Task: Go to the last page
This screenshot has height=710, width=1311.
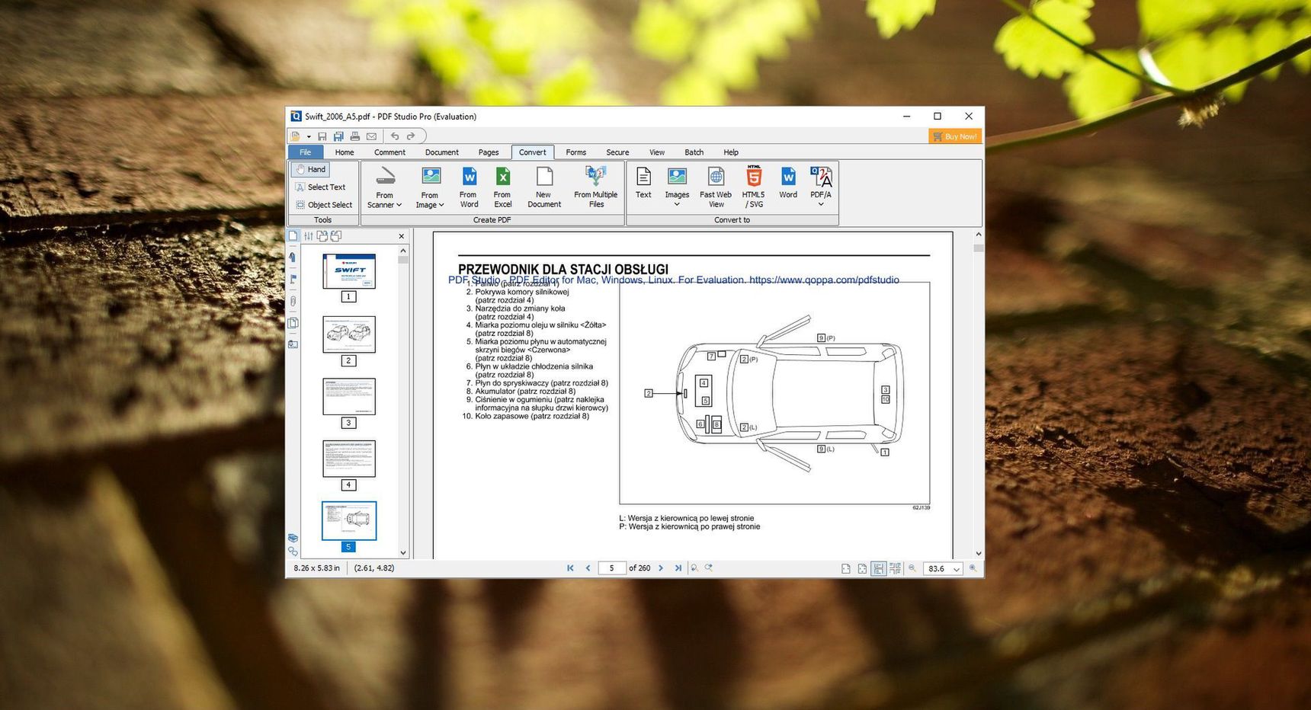Action: pos(678,568)
